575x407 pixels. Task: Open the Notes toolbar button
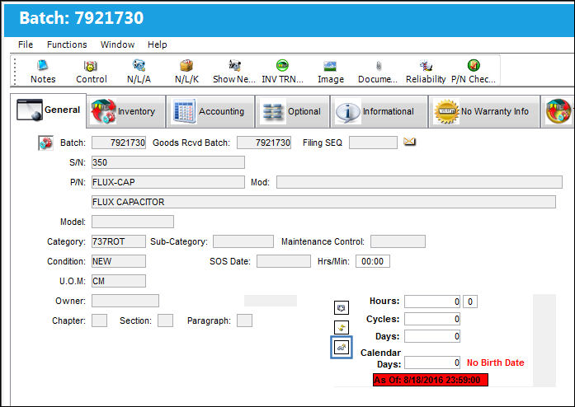(x=43, y=72)
